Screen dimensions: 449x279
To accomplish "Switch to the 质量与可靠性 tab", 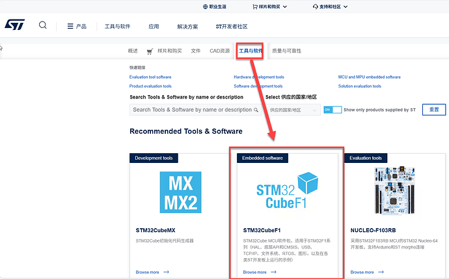I will tap(286, 51).
